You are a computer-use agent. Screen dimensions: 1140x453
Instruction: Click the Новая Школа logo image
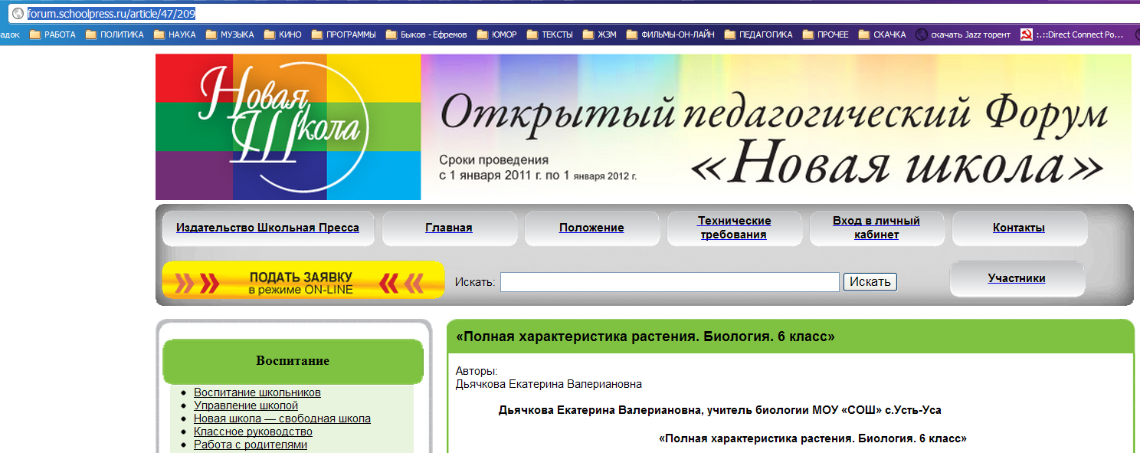point(288,126)
